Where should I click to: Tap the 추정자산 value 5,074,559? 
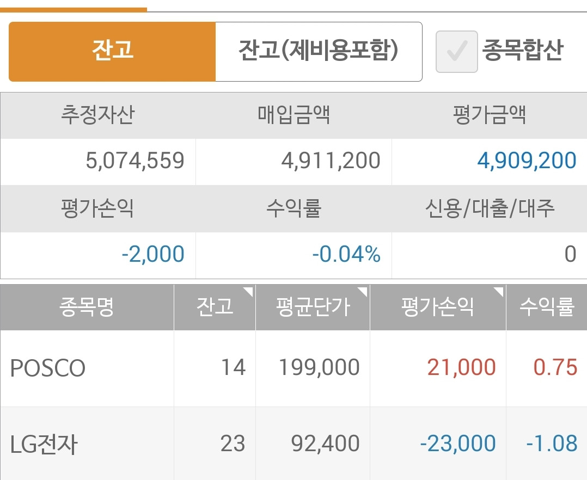click(x=135, y=161)
